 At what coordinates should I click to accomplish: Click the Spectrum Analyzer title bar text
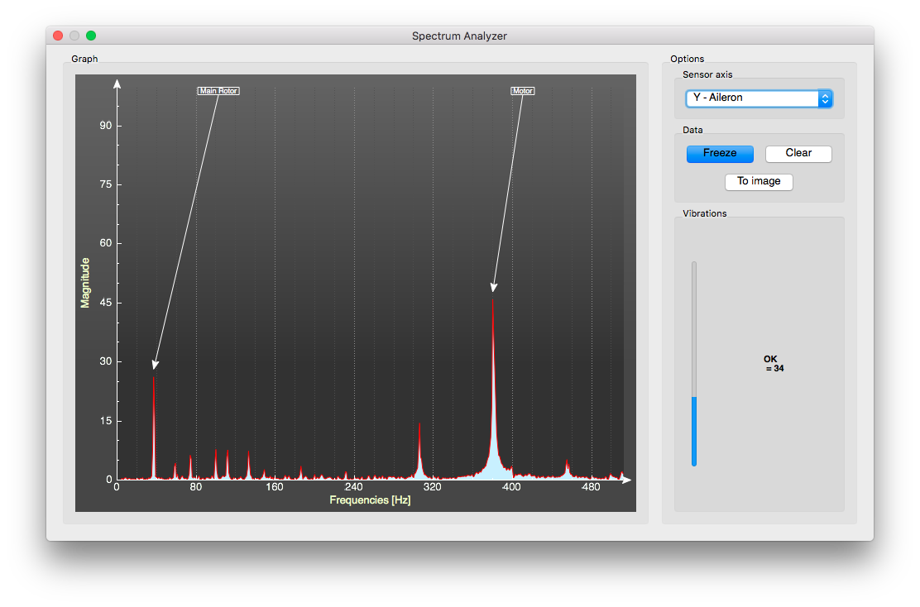(459, 36)
